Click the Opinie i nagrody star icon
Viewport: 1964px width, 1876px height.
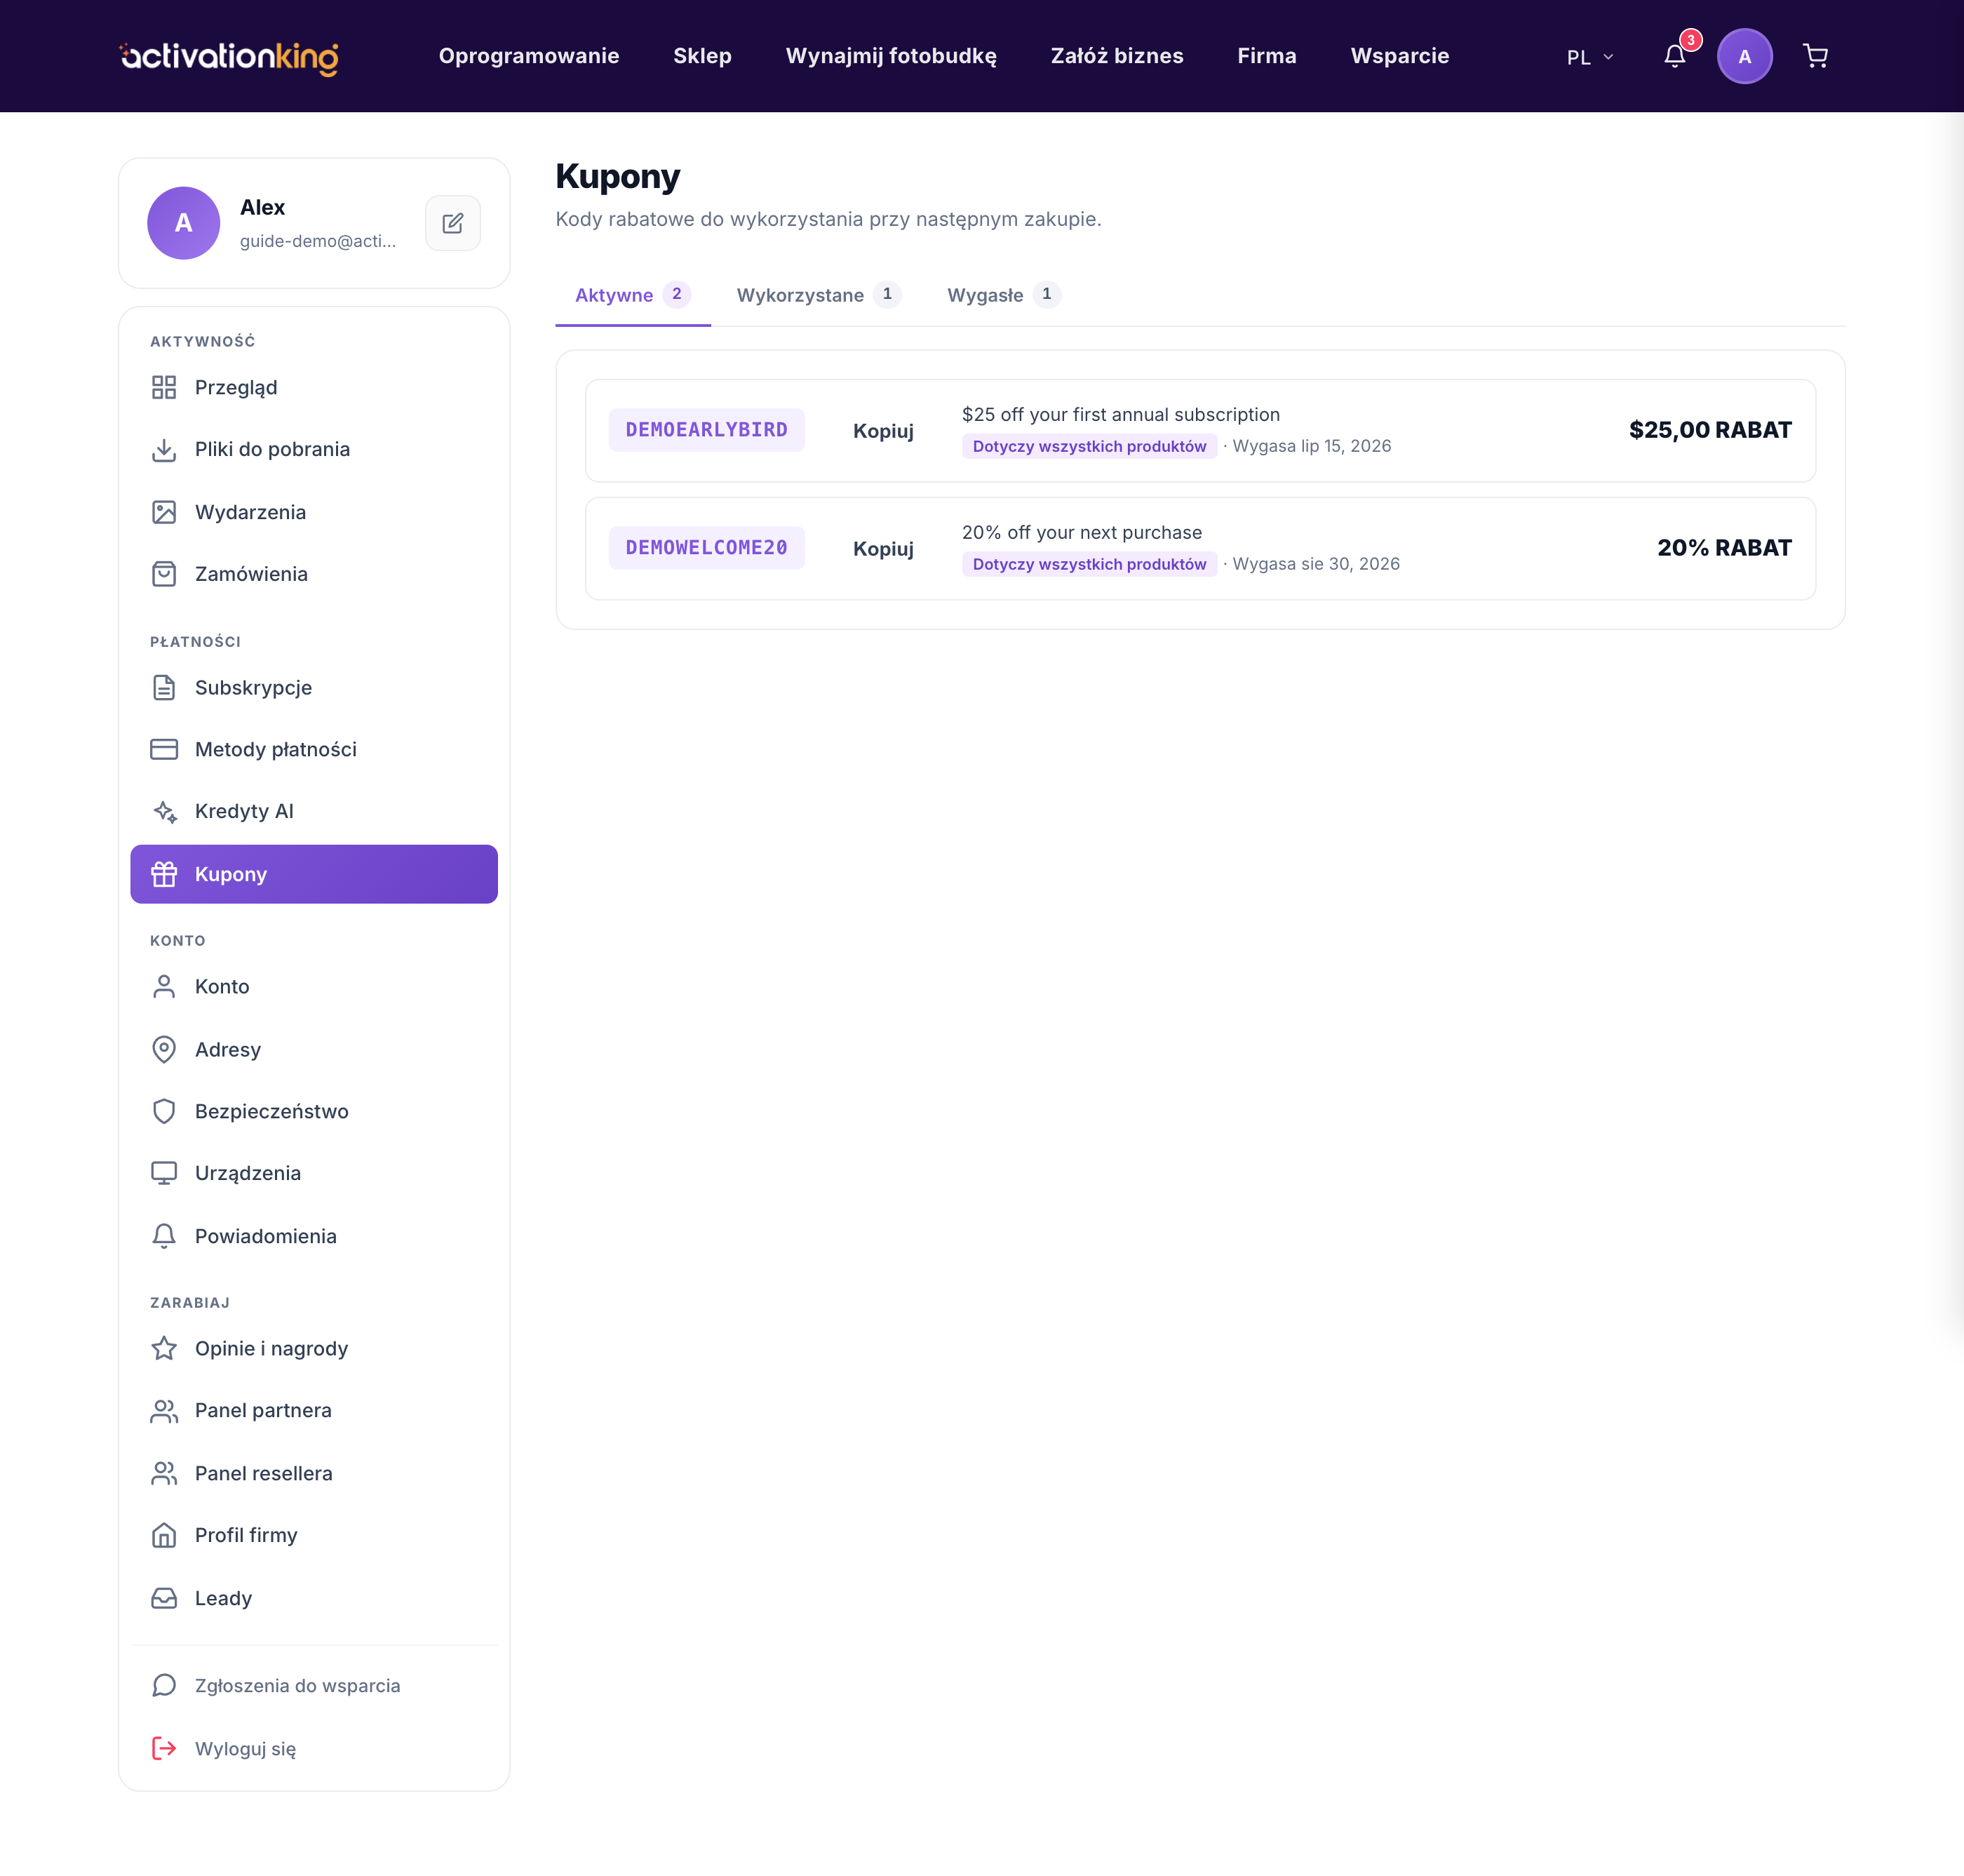click(x=164, y=1348)
